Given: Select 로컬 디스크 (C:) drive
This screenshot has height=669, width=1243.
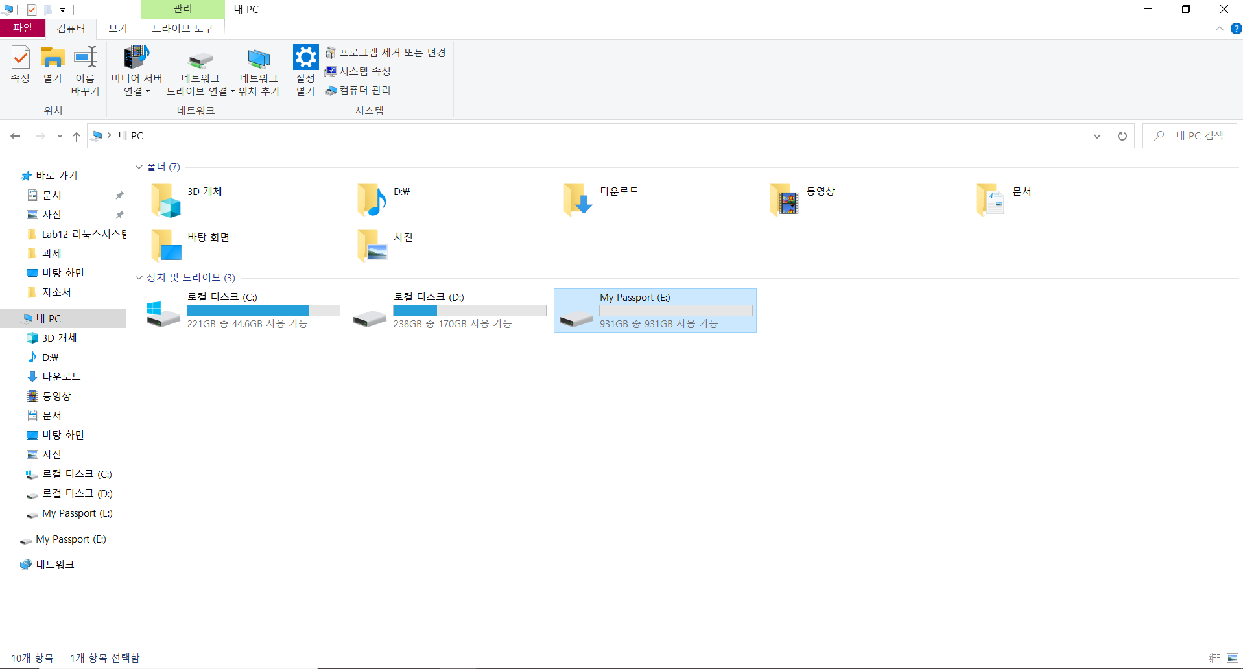Looking at the screenshot, I should [x=244, y=311].
